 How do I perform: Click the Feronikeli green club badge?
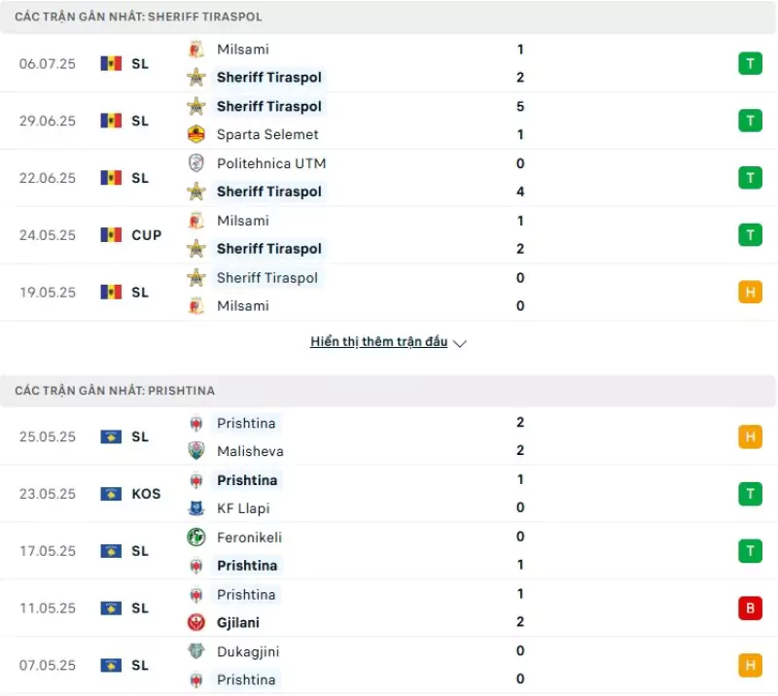point(196,537)
